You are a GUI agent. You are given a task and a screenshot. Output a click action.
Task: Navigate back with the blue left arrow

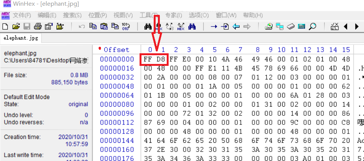click(x=236, y=27)
